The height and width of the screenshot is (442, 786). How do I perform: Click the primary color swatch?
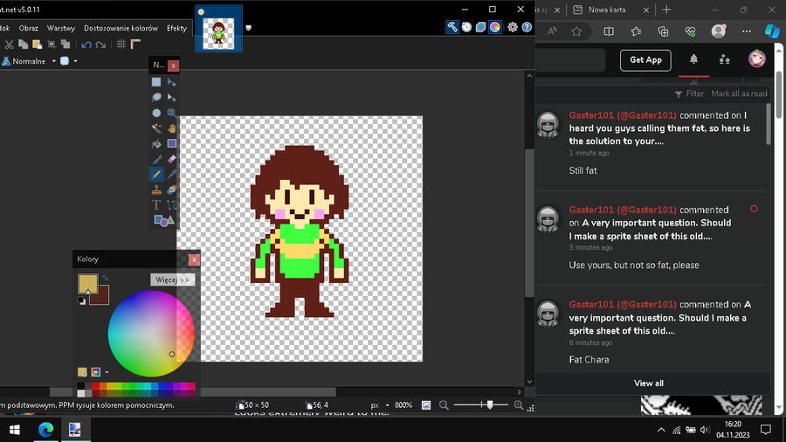click(87, 284)
